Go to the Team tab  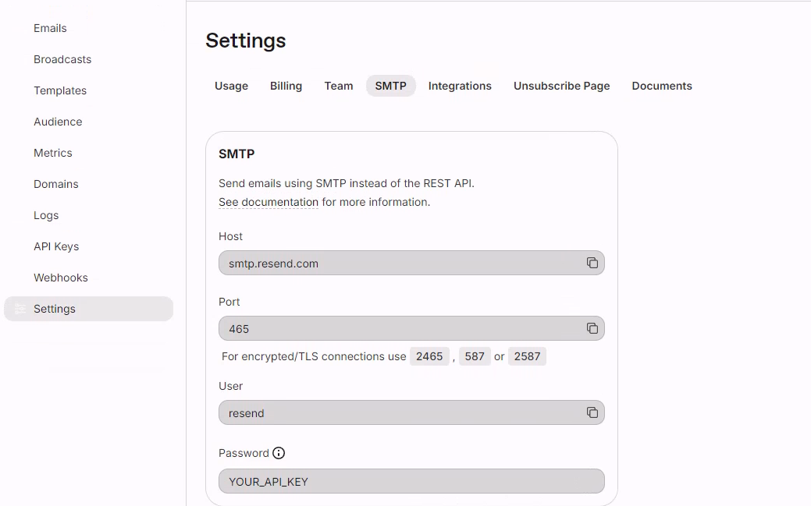click(x=339, y=86)
